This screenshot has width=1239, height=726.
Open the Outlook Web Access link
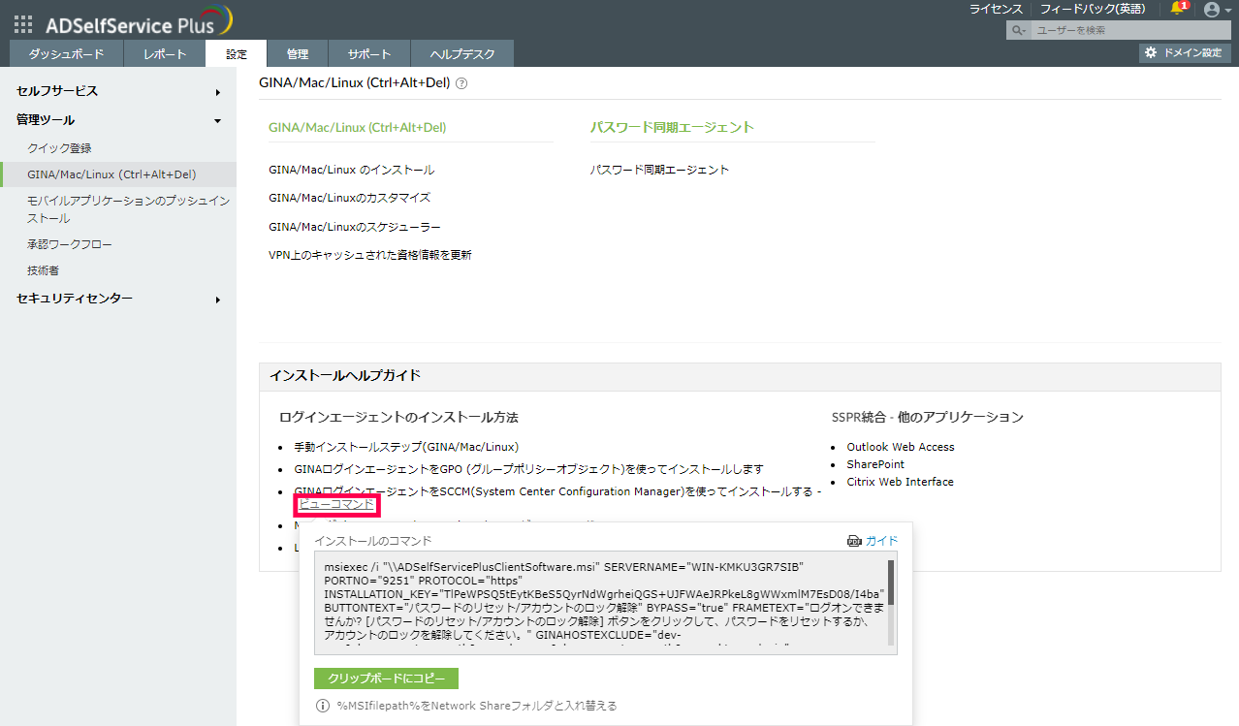tap(901, 447)
